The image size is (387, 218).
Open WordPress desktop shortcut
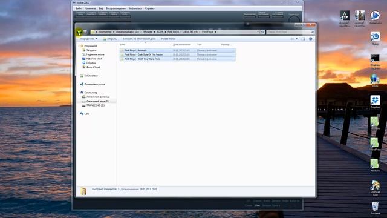coord(375,144)
